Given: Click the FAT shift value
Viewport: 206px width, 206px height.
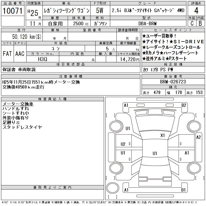Looking at the screenshot, I should (7, 54).
